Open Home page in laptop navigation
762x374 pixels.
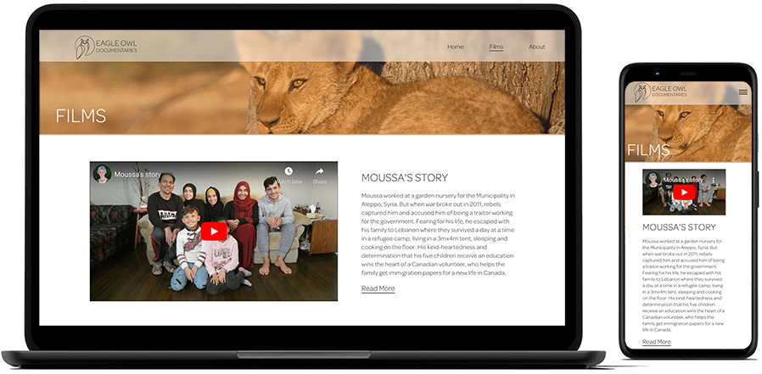point(456,47)
